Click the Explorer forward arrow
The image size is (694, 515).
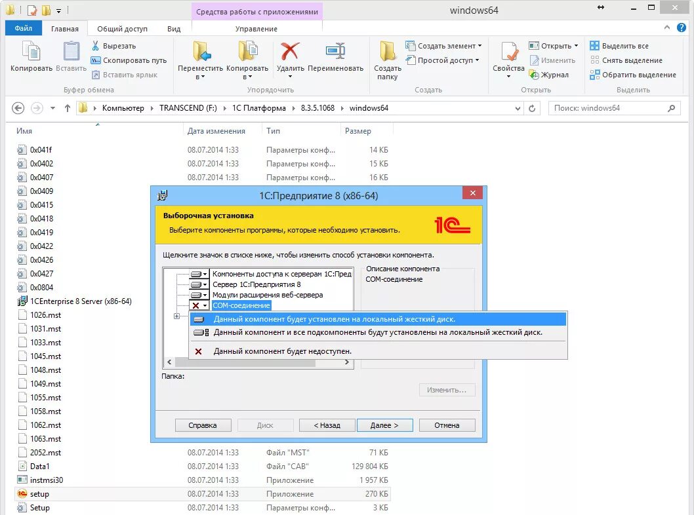pos(37,108)
